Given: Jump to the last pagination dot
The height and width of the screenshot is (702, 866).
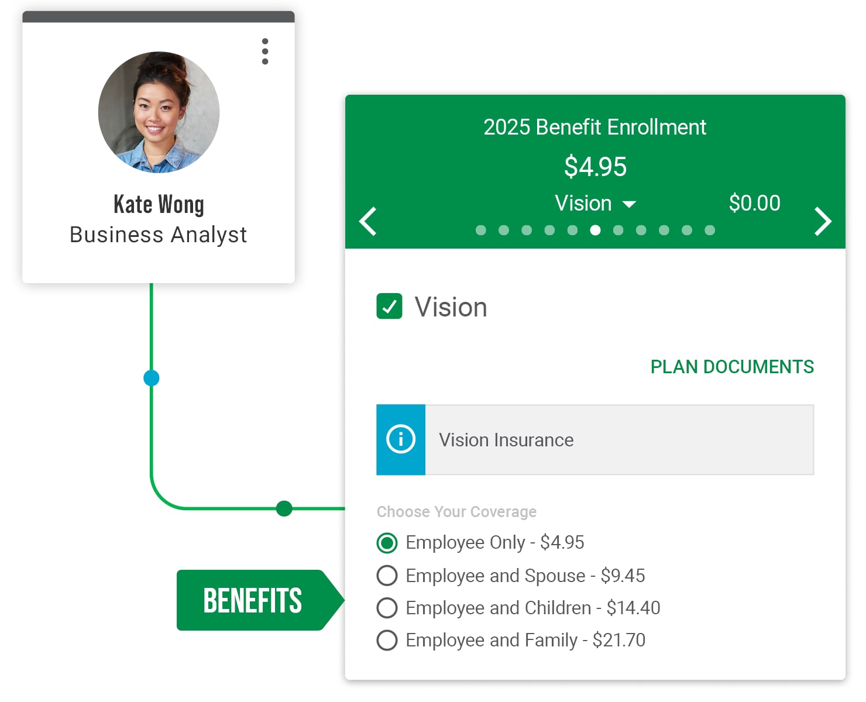Looking at the screenshot, I should 710,230.
